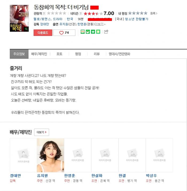This screenshot has height=191, width=187.
Task: Switch to the 포토 tab
Action: [x=59, y=54]
